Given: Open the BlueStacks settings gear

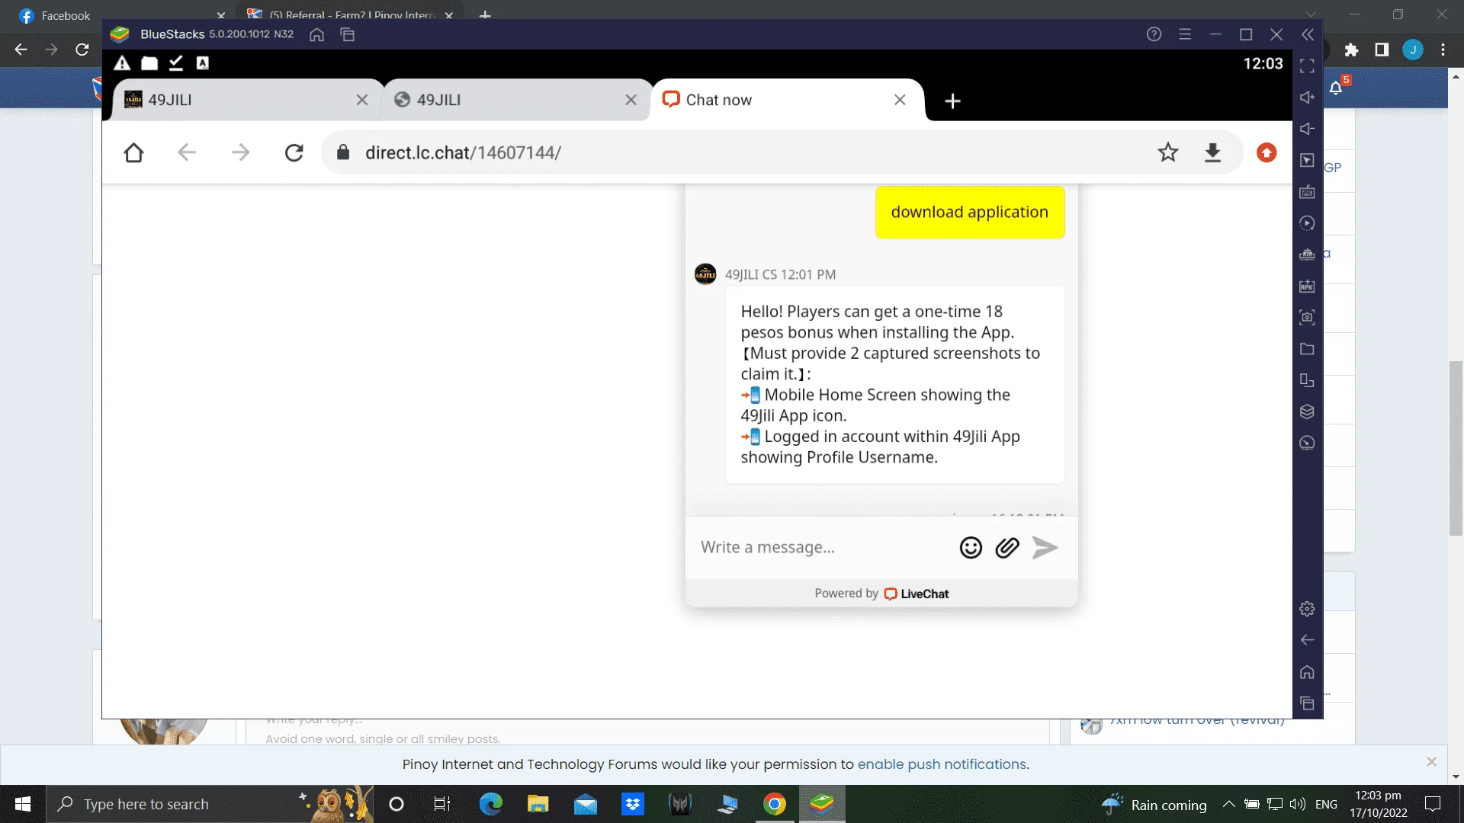Looking at the screenshot, I should click(x=1307, y=609).
